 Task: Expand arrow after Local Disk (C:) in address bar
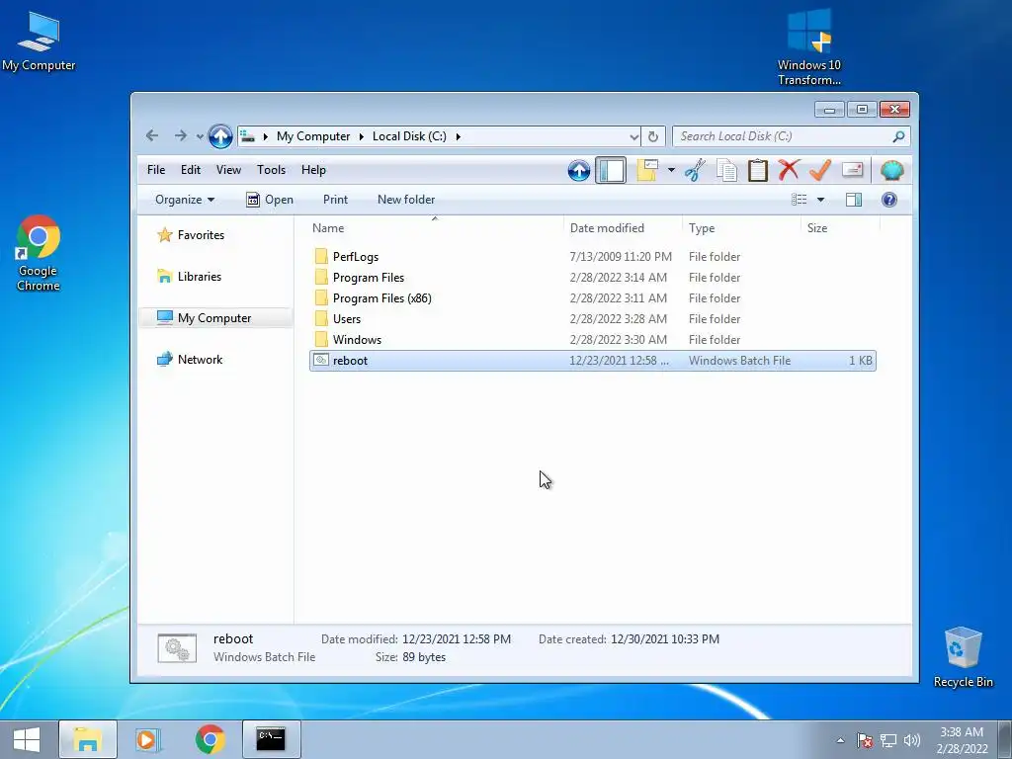[458, 136]
